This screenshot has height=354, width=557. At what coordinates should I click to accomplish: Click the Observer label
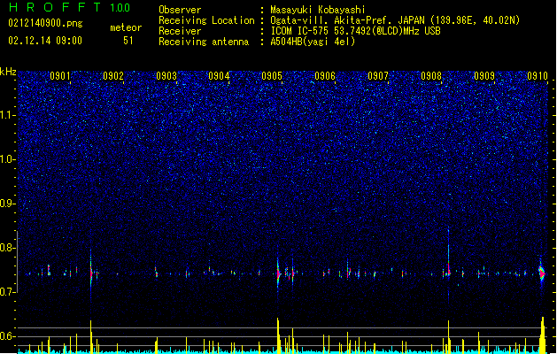point(180,10)
